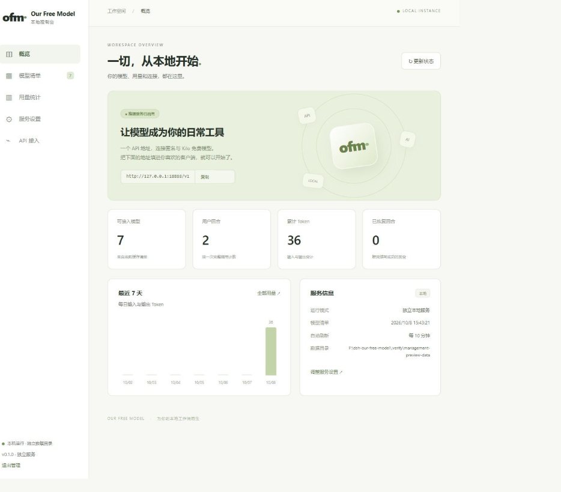Screen dimensions: 561x492
Task: Click the 服务信息 heading
Action: 322,293
